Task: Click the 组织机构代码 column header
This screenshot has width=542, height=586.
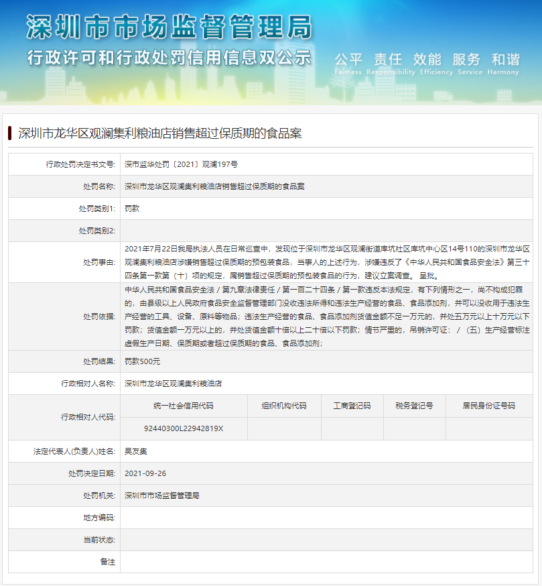Action: tap(284, 406)
